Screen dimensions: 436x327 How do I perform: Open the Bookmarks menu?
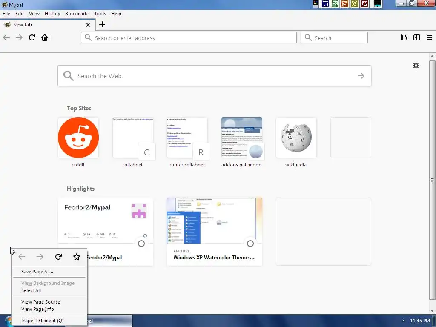(77, 14)
